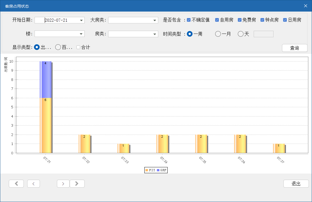Open the 开始日期 date dropdown arrow

[x=81, y=20]
